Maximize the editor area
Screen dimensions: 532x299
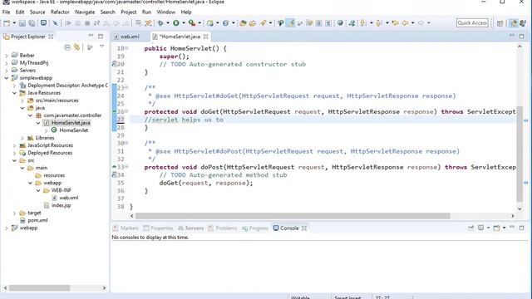pyautogui.click(x=521, y=37)
